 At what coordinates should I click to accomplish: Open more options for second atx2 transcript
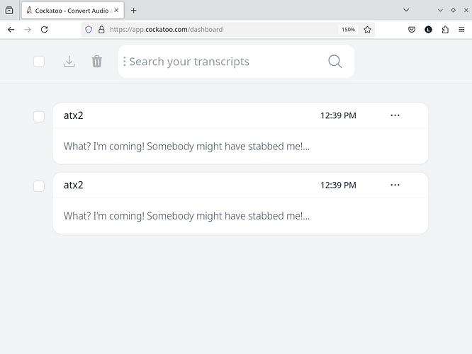(x=395, y=185)
